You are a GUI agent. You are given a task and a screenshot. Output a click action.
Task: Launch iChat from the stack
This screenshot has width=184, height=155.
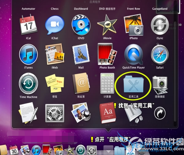click(55, 25)
